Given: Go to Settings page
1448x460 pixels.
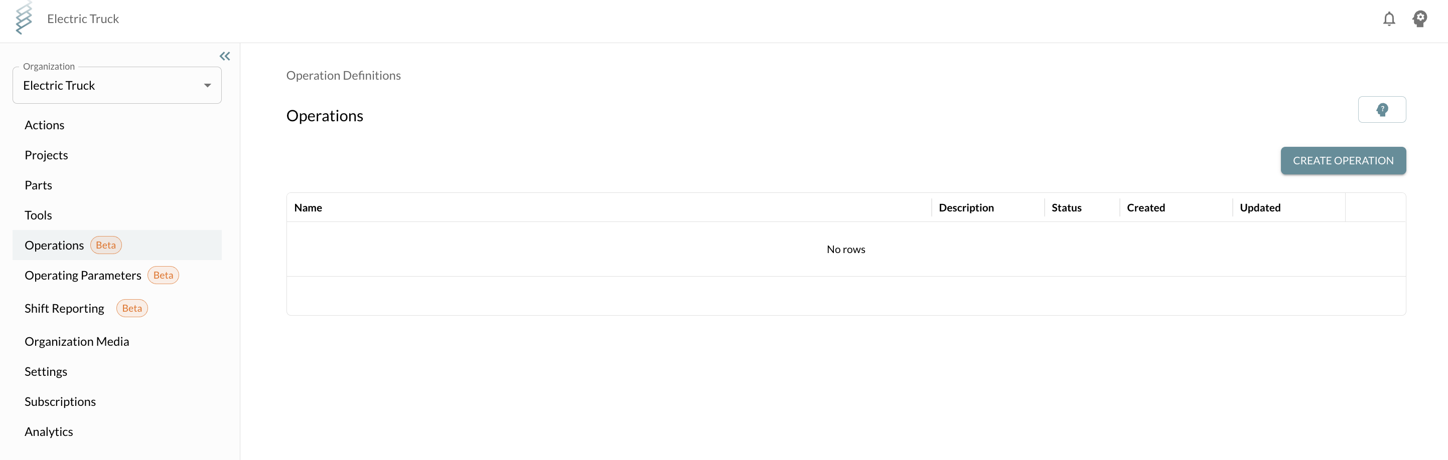Looking at the screenshot, I should [x=46, y=372].
